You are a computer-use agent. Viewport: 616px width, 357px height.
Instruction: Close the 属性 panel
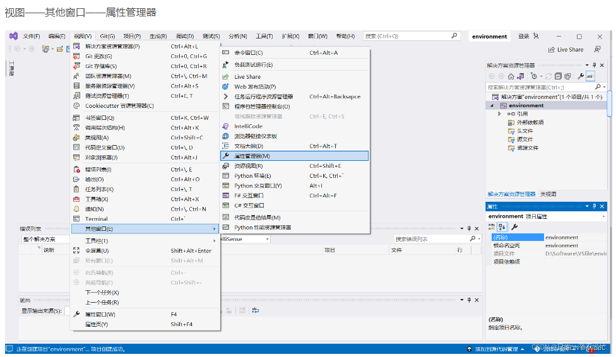click(602, 206)
